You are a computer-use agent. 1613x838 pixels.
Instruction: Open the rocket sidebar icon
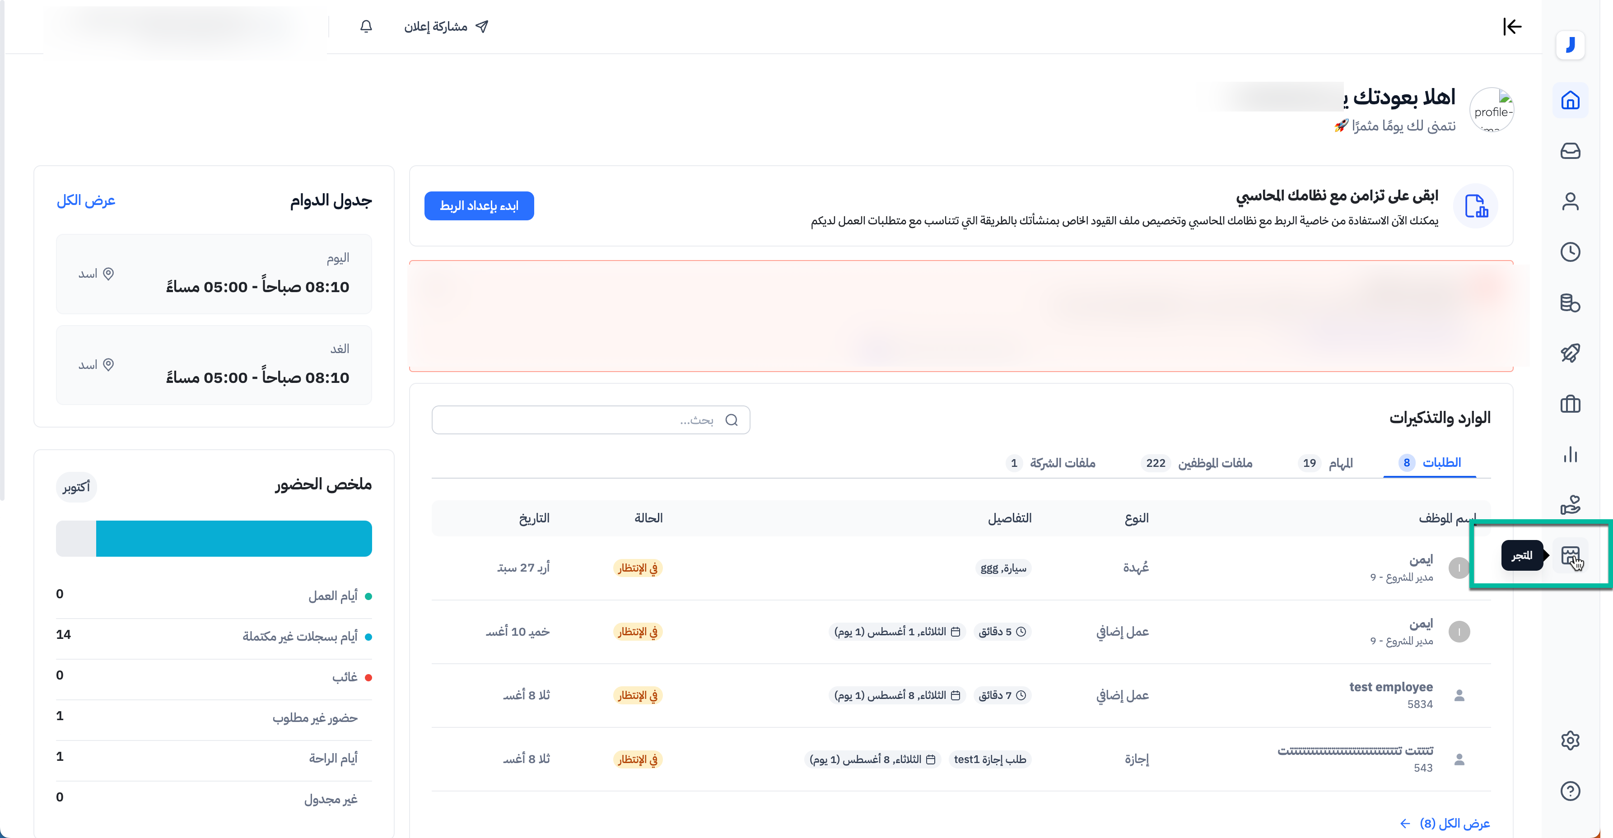[x=1570, y=353]
